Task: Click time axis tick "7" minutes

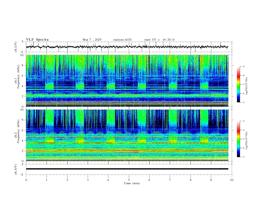Action: tap(170, 180)
